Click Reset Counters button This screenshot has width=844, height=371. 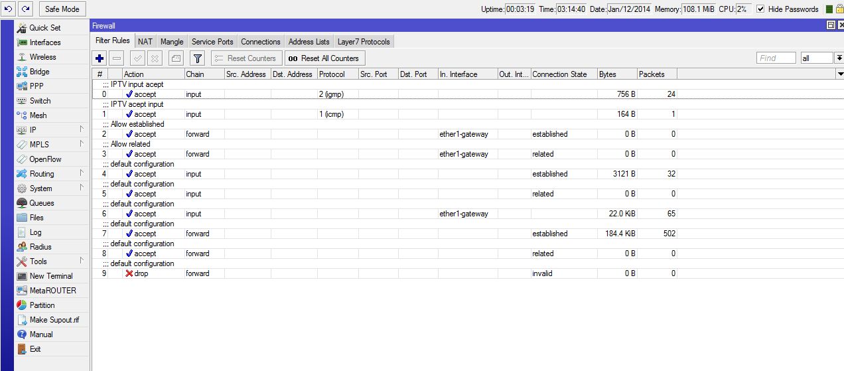point(246,58)
